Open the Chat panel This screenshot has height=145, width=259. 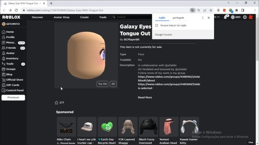point(251,142)
